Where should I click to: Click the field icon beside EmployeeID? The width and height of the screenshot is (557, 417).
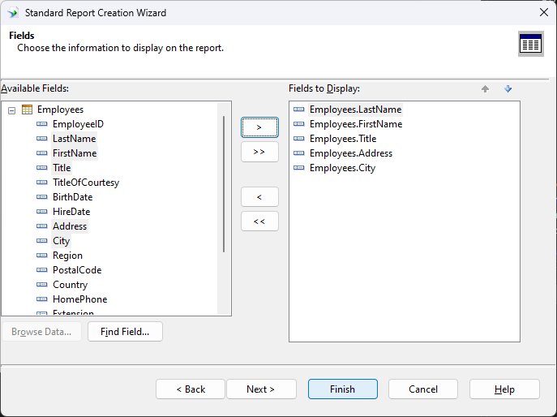click(x=42, y=124)
